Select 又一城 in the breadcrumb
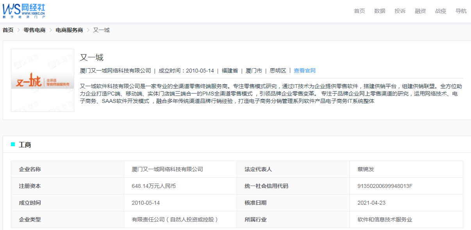Screen dimensions: 471x230 click(101, 30)
